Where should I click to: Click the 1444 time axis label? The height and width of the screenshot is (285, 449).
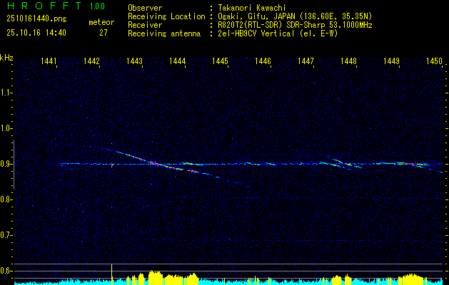click(x=177, y=61)
